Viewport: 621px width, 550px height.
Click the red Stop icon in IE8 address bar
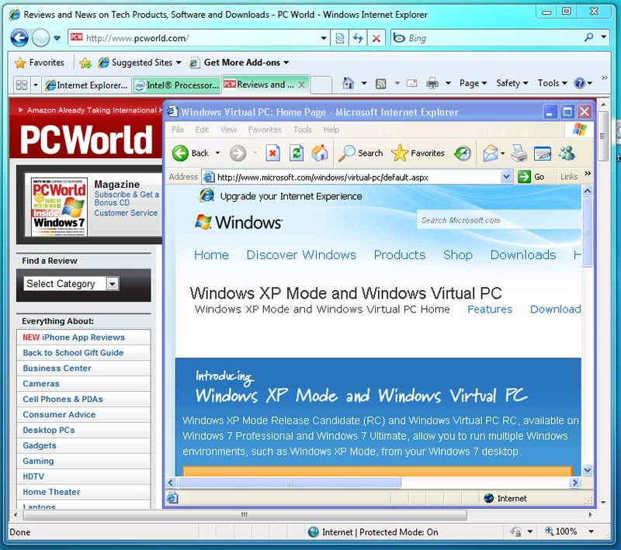[x=376, y=38]
